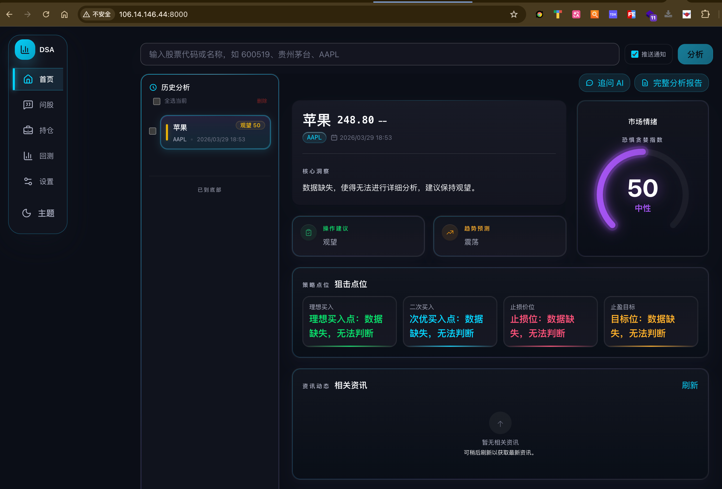Viewport: 722px width, 489px height.
Task: Click the DSA logo icon
Action: pos(25,50)
